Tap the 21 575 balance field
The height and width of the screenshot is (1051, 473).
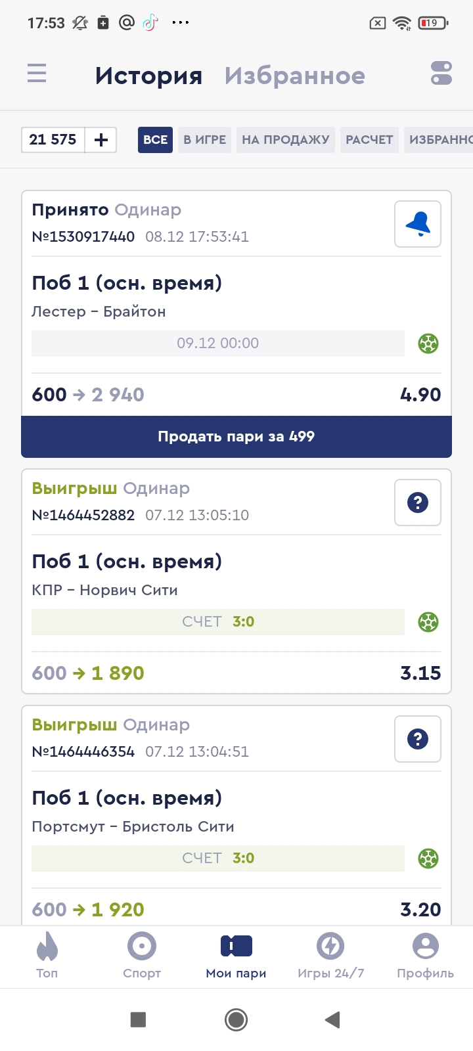point(53,140)
